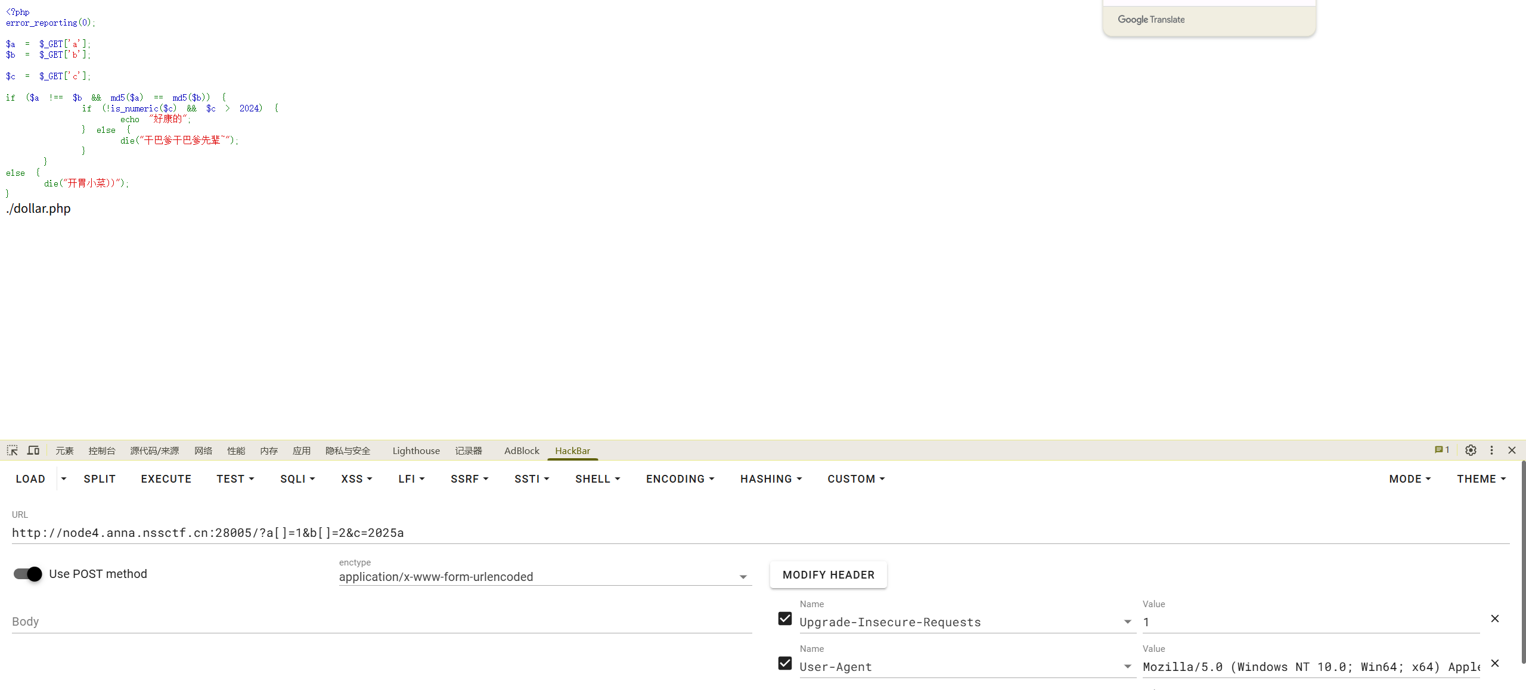This screenshot has height=690, width=1526.
Task: Open DevTools three-dot more options menu
Action: pos(1491,450)
